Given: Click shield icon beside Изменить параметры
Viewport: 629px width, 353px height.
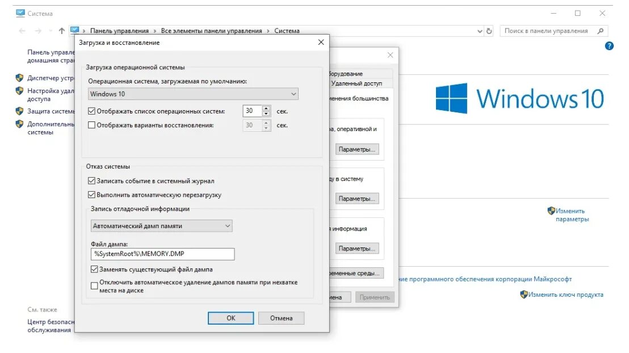Looking at the screenshot, I should click(x=551, y=211).
